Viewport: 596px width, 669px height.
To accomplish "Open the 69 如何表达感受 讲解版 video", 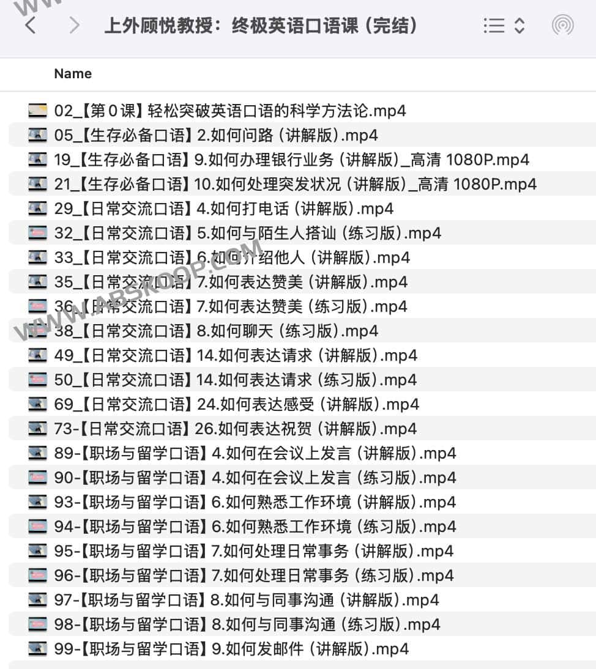I will tap(245, 404).
